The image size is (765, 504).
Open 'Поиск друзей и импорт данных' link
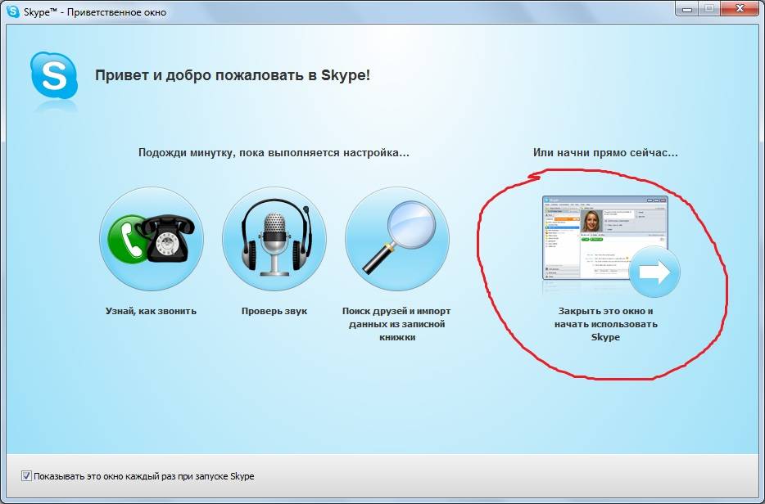coord(396,324)
